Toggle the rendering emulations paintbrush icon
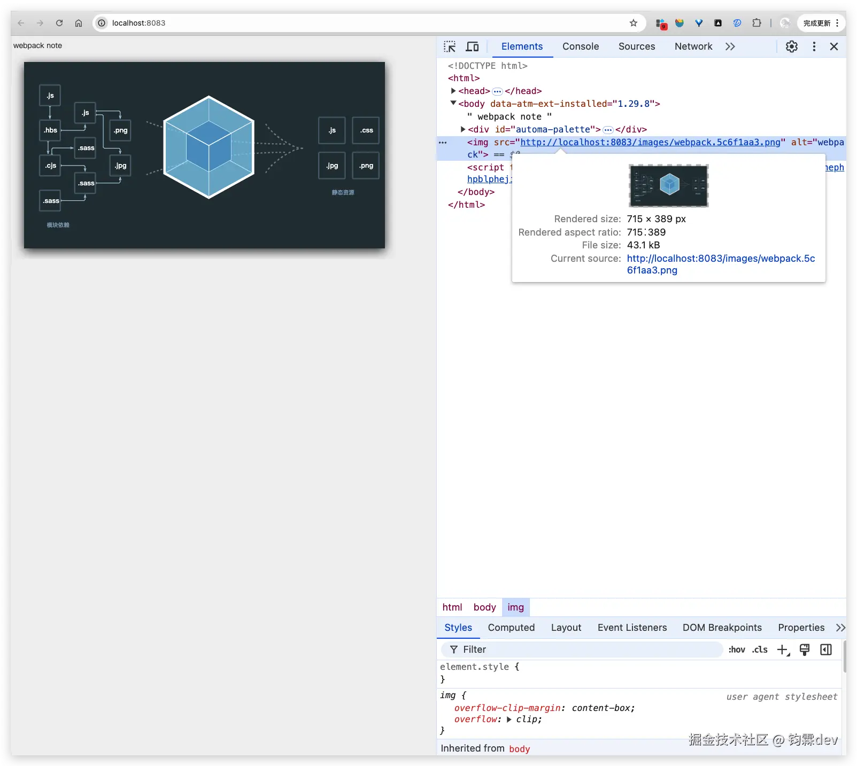 pos(805,650)
